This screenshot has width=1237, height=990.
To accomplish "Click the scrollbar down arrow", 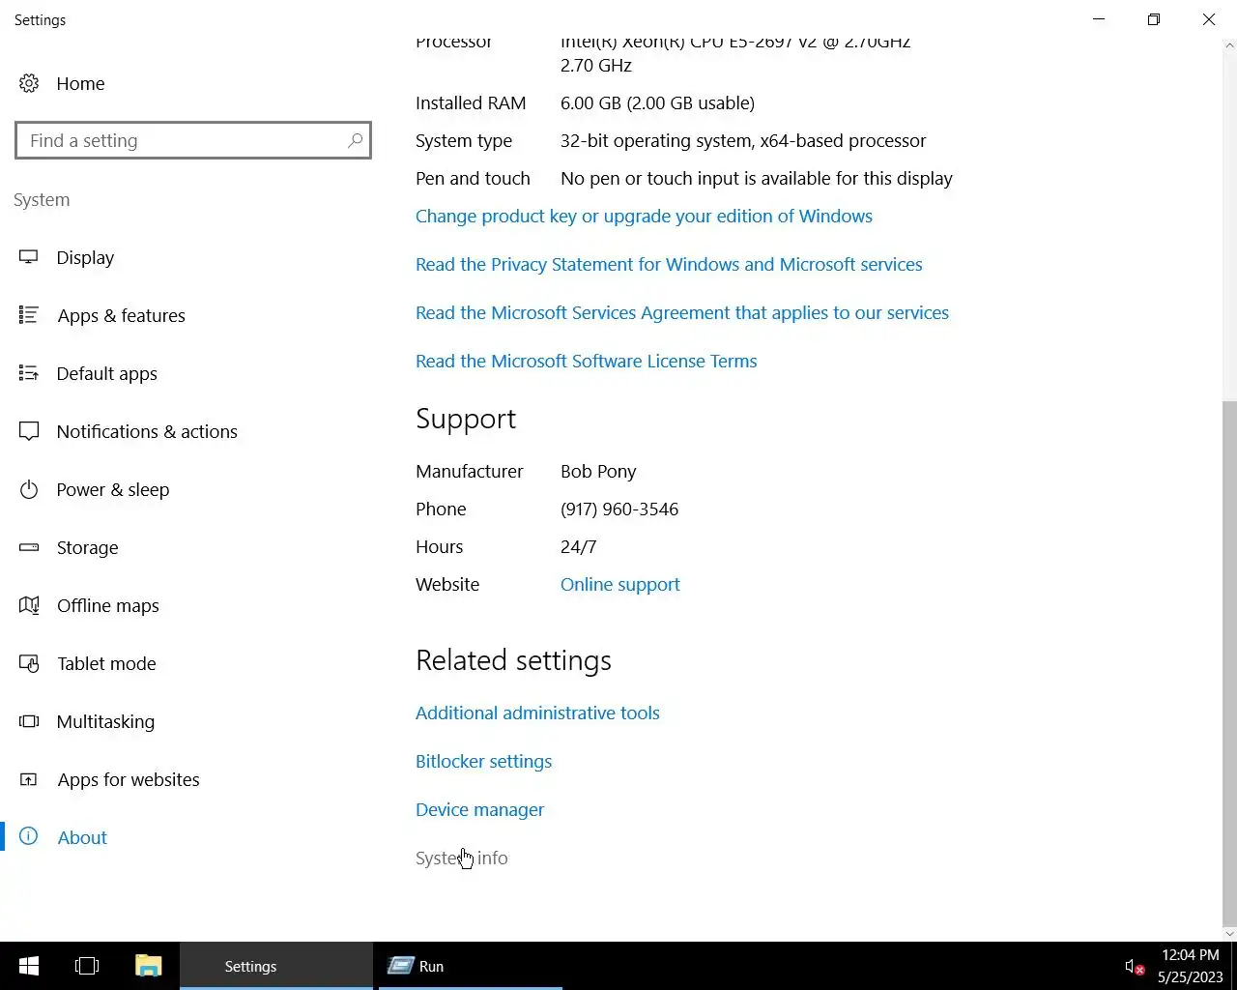I will [x=1229, y=934].
